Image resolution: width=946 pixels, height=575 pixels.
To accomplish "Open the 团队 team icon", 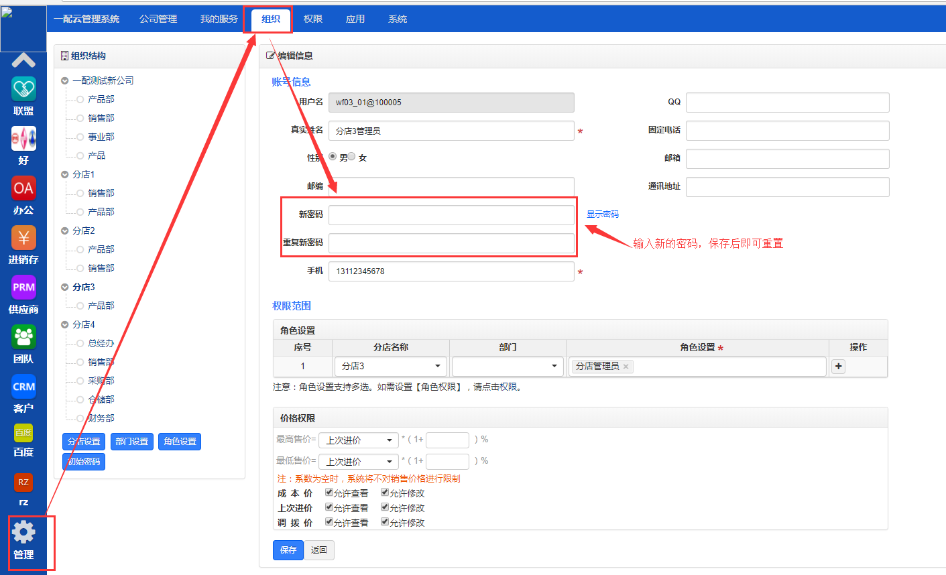I will tap(23, 337).
